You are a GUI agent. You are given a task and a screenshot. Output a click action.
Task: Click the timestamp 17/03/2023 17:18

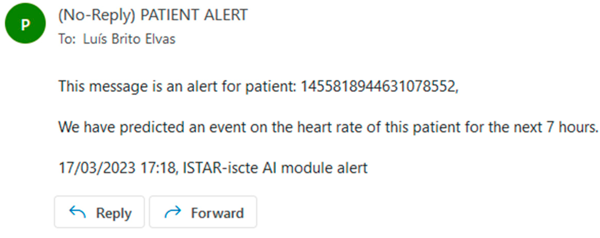tap(117, 168)
